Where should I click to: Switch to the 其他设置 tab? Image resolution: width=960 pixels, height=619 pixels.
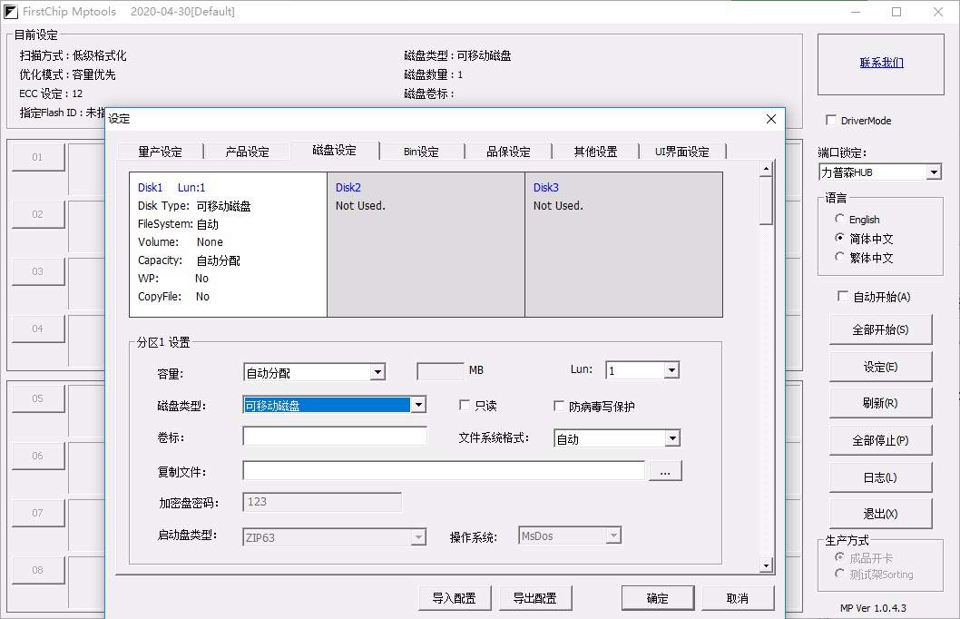594,152
